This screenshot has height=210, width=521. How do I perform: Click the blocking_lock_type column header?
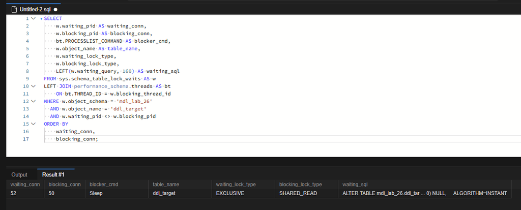(x=306, y=185)
